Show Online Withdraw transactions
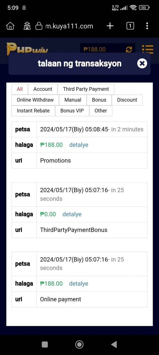The image size is (159, 355). [35, 100]
